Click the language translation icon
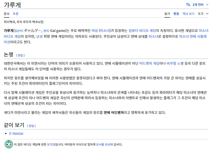Image resolution: width=215 pixels, height=149 pixels. click(188, 5)
